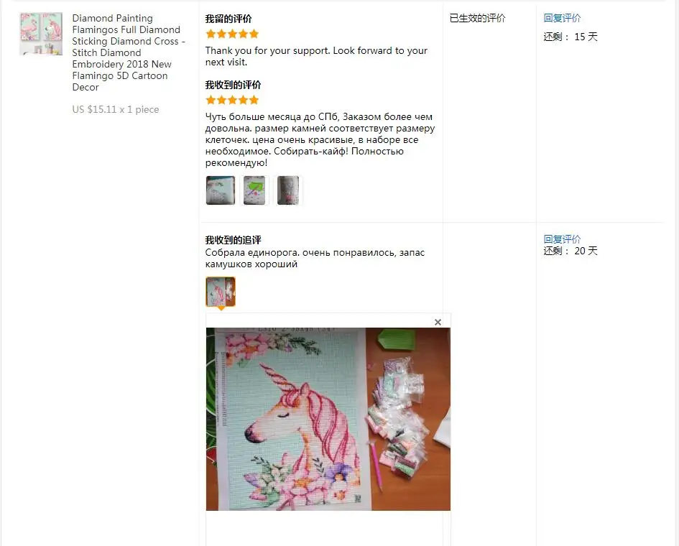This screenshot has width=679, height=546.
Task: View first buyer review photo thumbnail
Action: point(221,190)
